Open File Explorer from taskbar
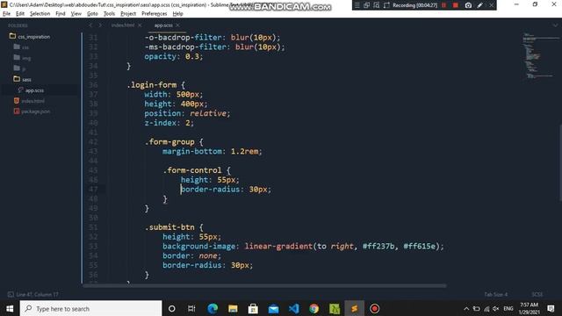The image size is (562, 316). point(233,308)
